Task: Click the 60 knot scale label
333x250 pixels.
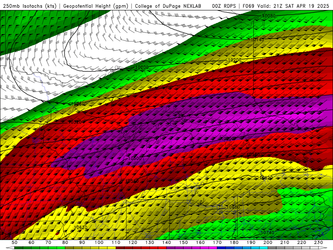Action: tap(31, 242)
